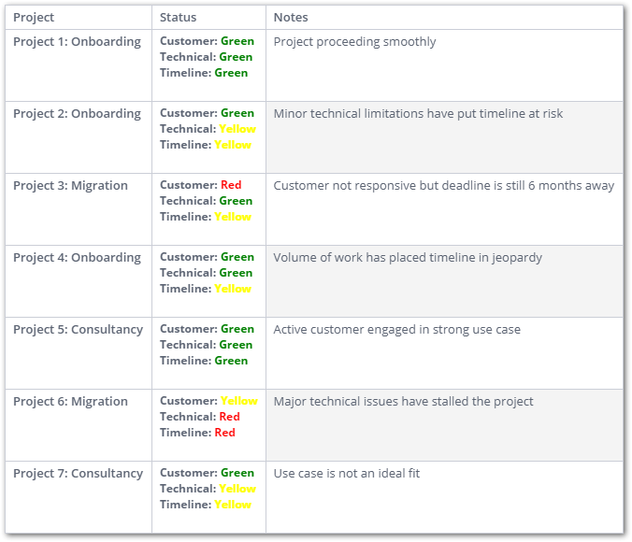Click the red Customer status for Project 3

[231, 185]
